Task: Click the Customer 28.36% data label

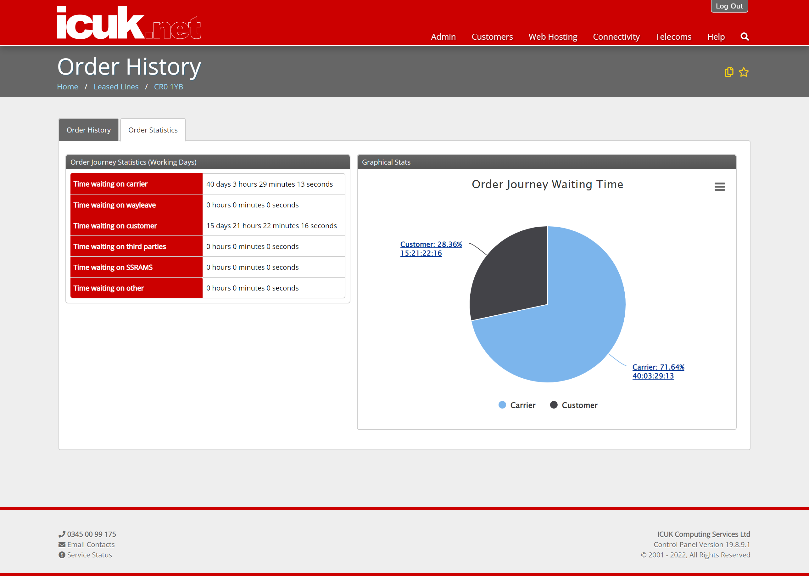Action: point(431,249)
